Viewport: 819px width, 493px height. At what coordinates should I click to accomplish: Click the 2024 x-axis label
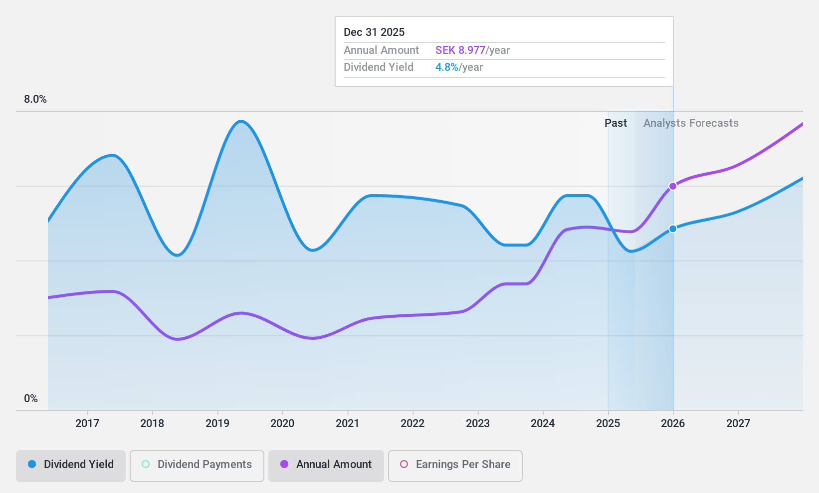(543, 423)
